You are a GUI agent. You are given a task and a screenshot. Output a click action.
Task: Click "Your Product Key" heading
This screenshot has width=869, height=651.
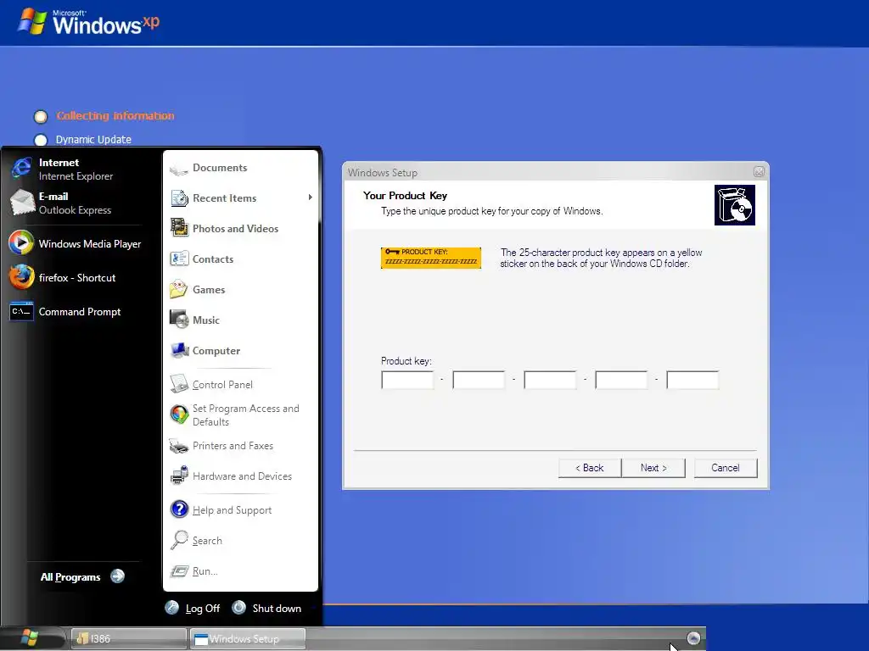click(x=405, y=196)
